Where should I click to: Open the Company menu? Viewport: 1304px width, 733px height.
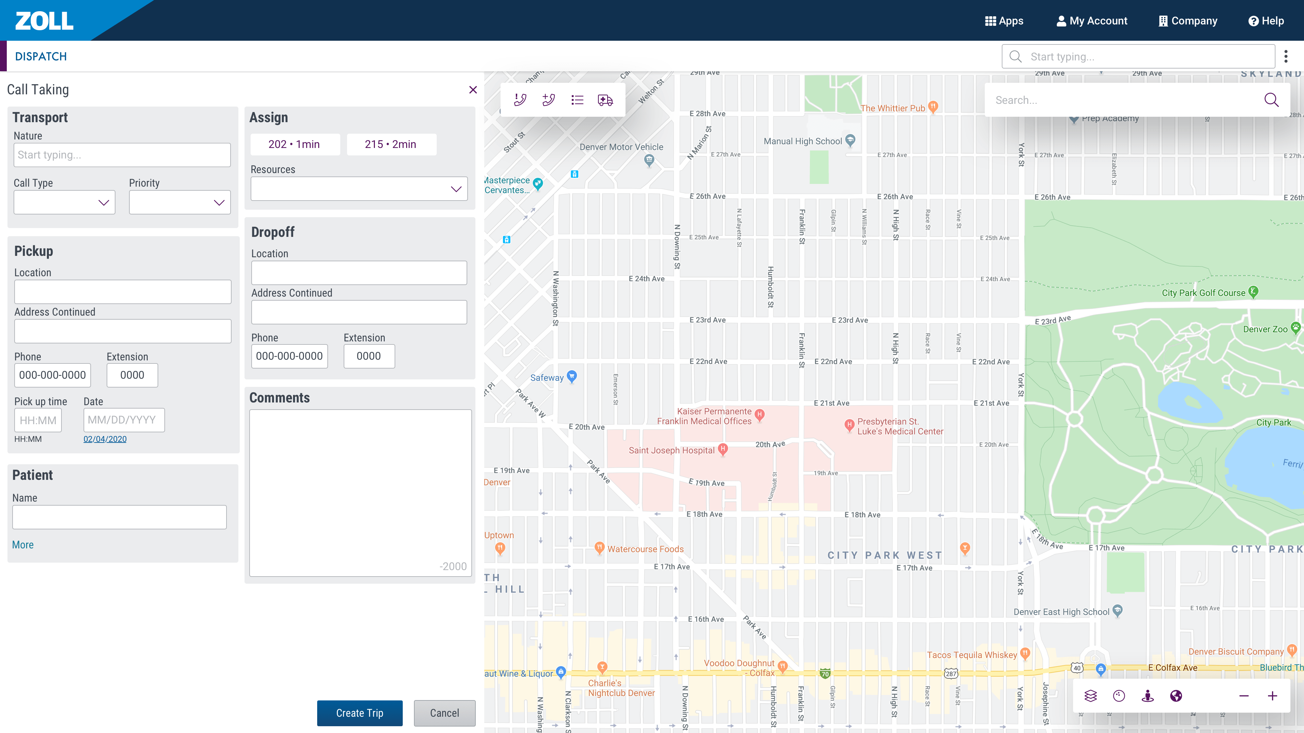tap(1188, 21)
